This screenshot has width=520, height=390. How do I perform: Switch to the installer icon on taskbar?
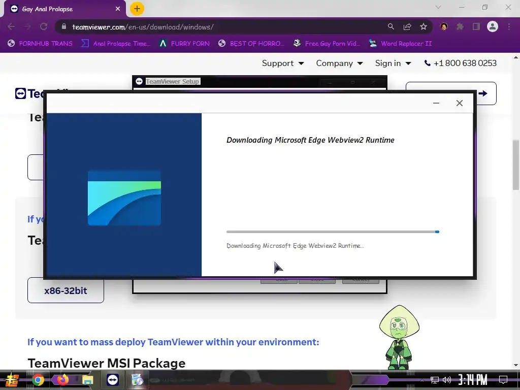click(x=137, y=380)
